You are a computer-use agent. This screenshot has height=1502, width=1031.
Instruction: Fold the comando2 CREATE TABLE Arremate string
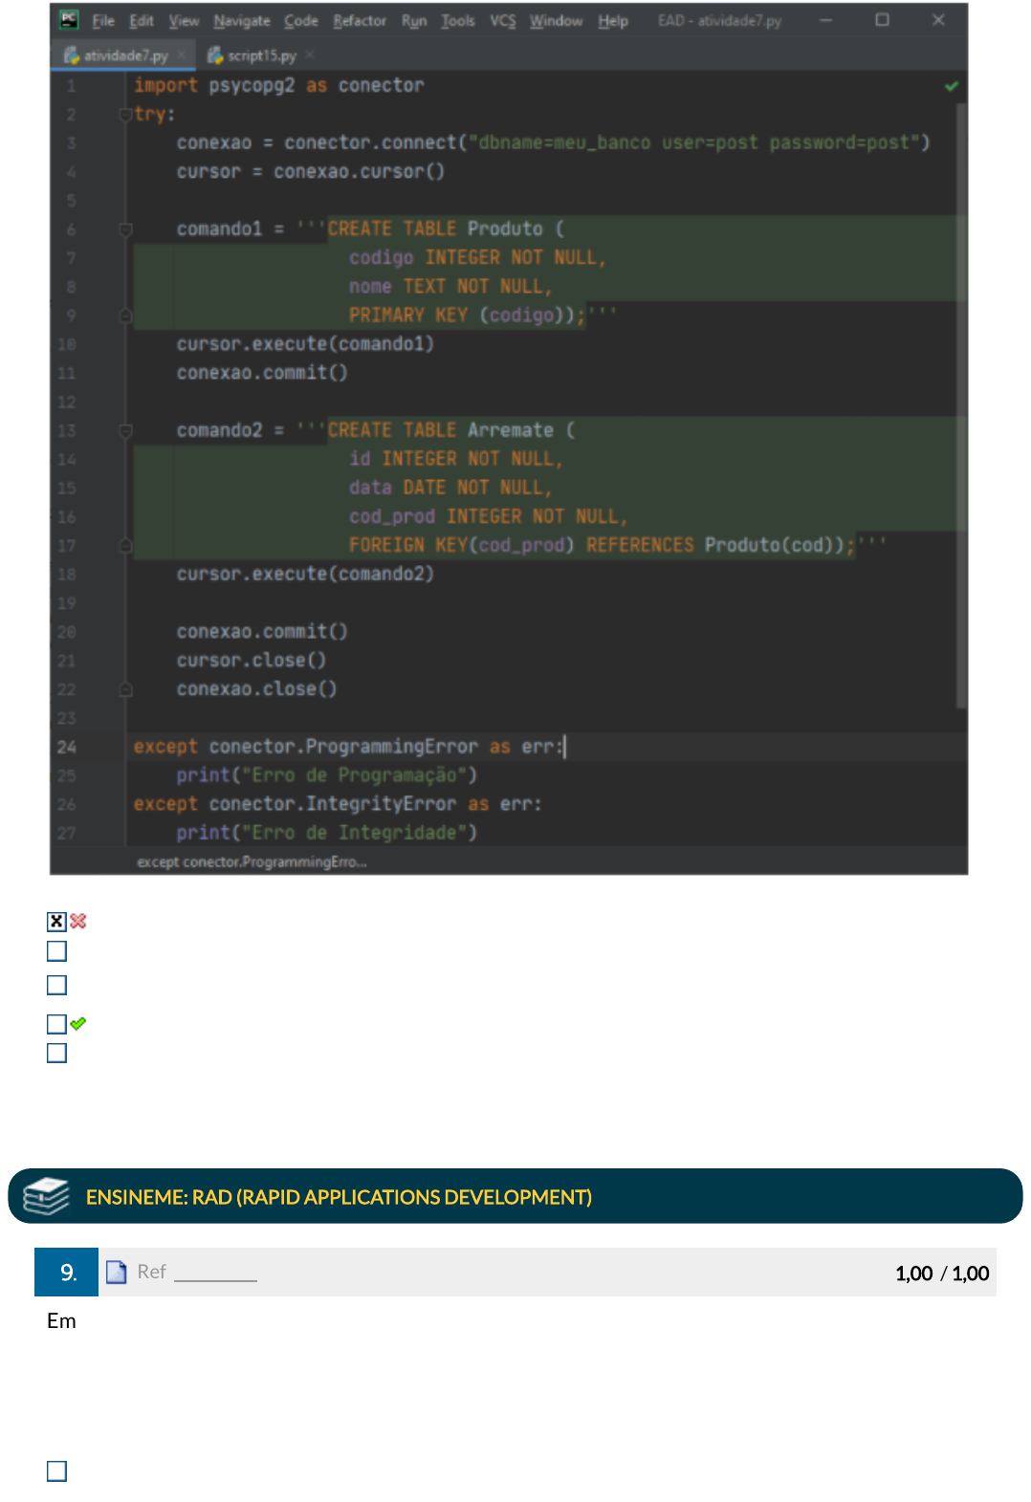click(x=125, y=431)
